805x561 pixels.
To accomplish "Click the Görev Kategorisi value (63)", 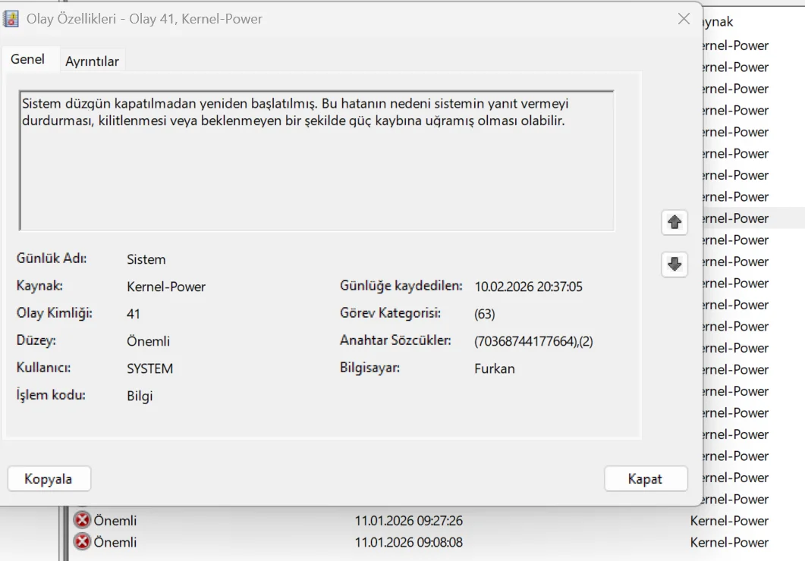I will 485,314.
